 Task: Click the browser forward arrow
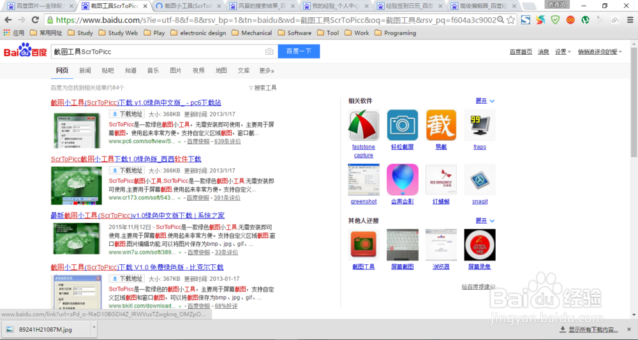(22, 20)
